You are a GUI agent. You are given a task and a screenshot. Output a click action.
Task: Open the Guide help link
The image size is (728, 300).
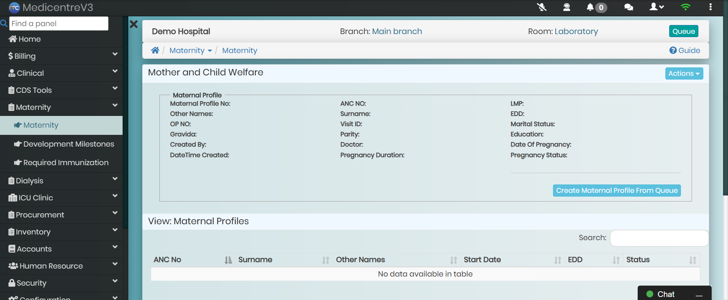coord(685,50)
